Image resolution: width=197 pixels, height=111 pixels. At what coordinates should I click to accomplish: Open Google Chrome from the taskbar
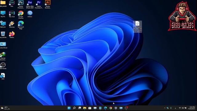click(111, 108)
